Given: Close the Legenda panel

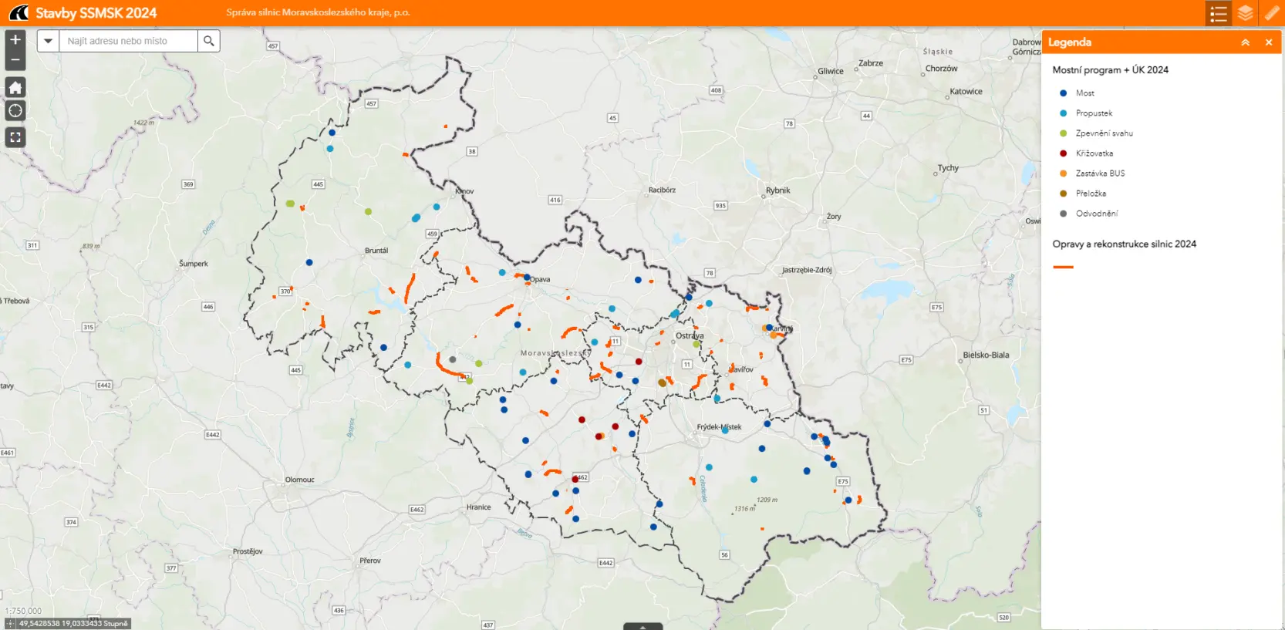Looking at the screenshot, I should click(x=1269, y=42).
